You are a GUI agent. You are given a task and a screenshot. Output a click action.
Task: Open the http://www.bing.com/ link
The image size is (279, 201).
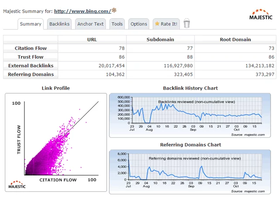[x=82, y=11]
